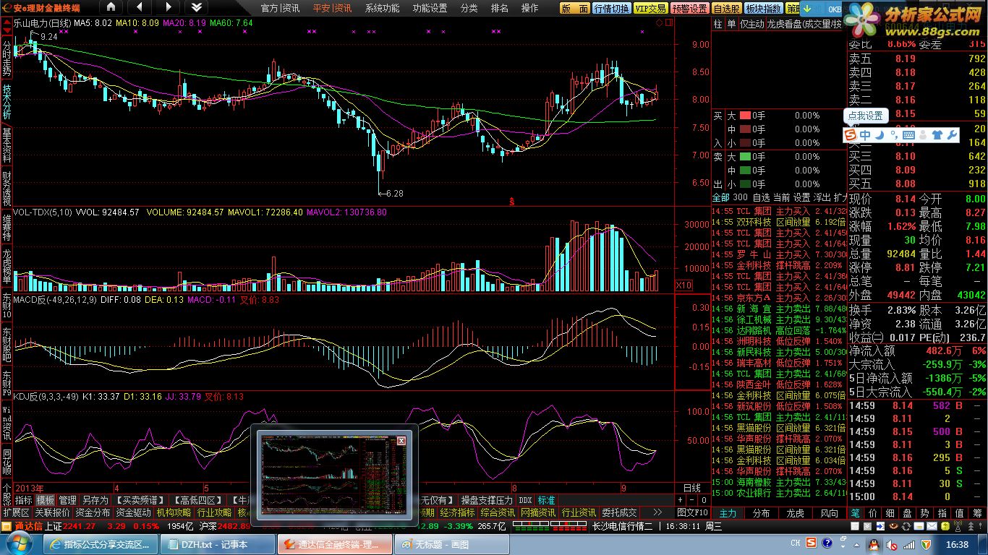Close the floating thumbnail preview window
Image resolution: width=988 pixels, height=555 pixels.
[x=401, y=440]
